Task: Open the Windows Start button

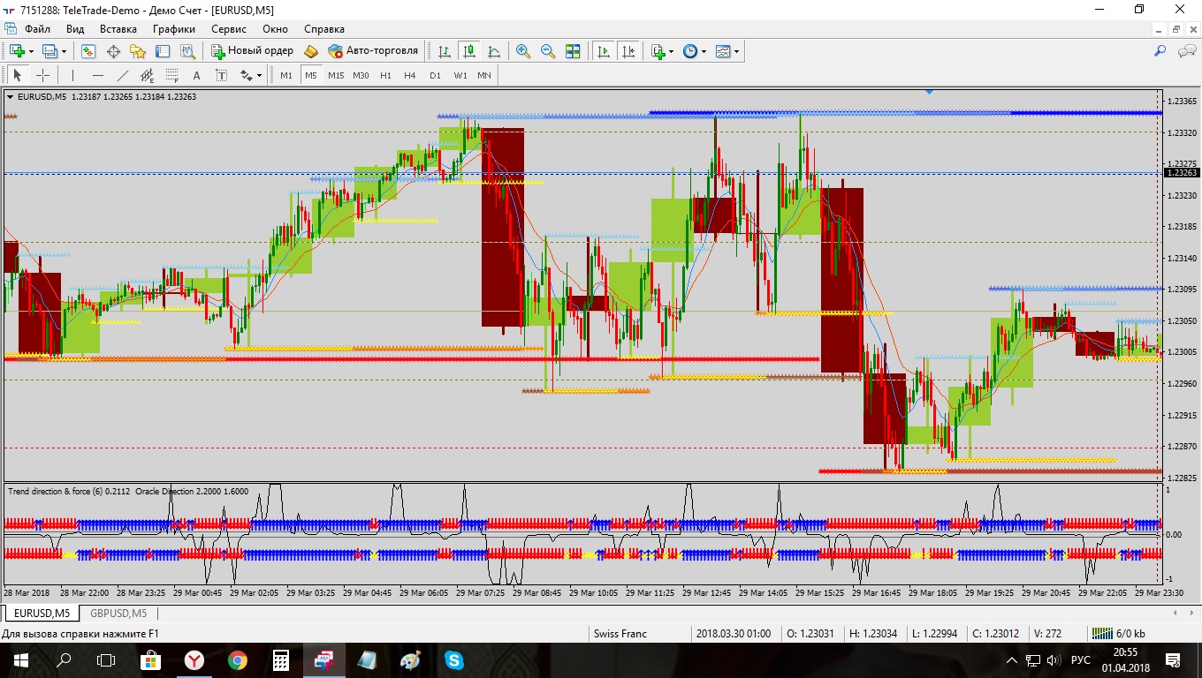Action: point(21,659)
